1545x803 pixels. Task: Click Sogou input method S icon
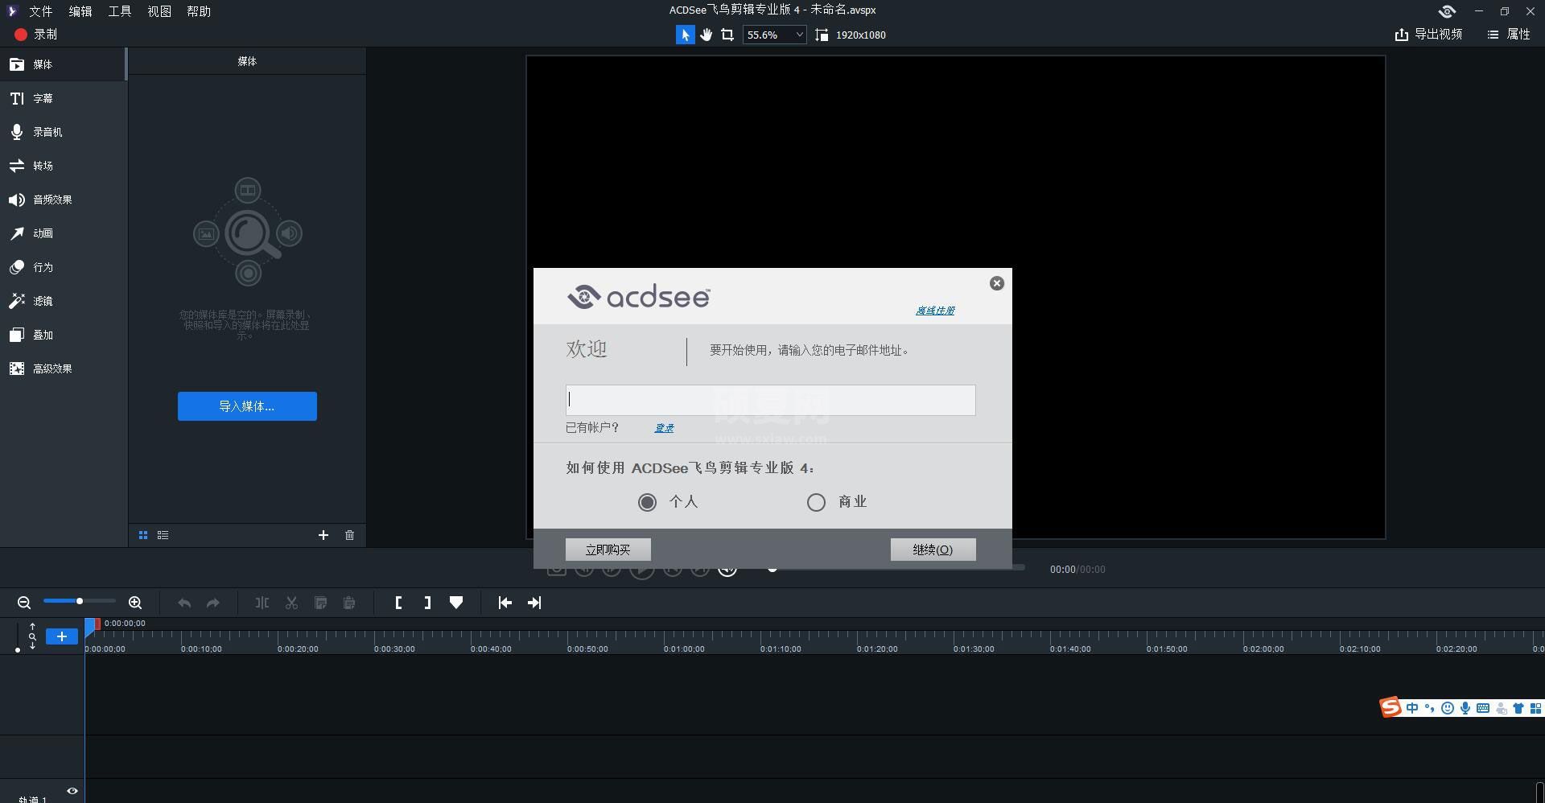click(x=1390, y=707)
